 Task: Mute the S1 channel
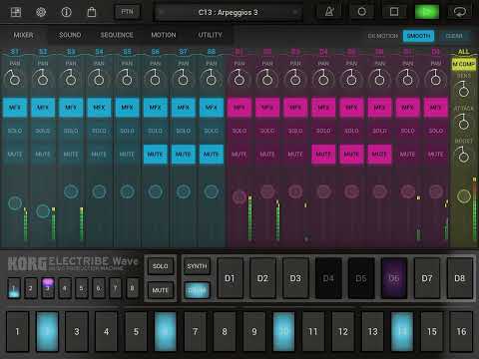pyautogui.click(x=15, y=155)
